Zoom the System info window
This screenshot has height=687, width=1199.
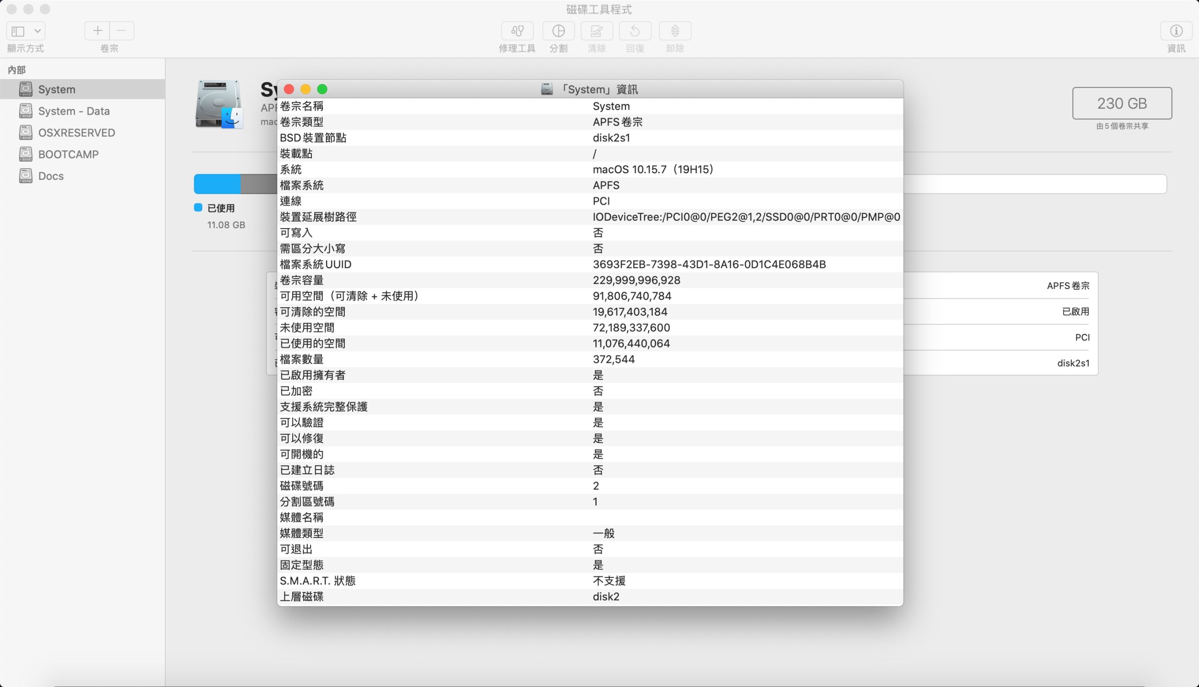pos(322,89)
